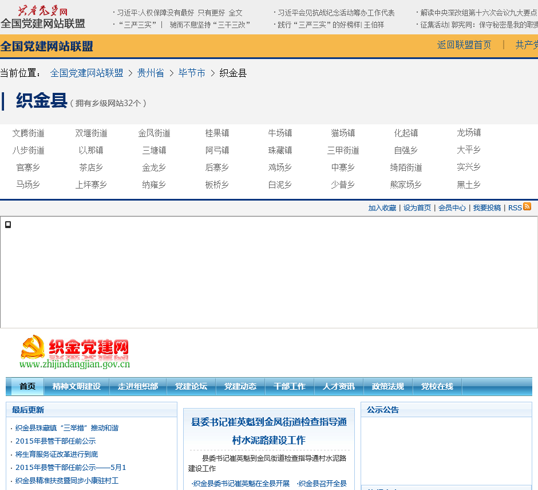Open the 金凤街道 township link
Image resolution: width=538 pixels, height=490 pixels.
(x=155, y=133)
